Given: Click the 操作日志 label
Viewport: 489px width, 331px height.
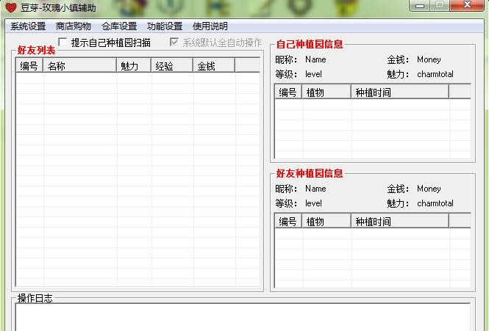Looking at the screenshot, I should tap(35, 298).
